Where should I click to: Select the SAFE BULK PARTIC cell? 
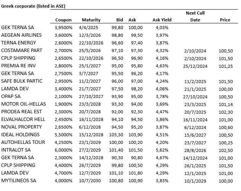(22, 81)
